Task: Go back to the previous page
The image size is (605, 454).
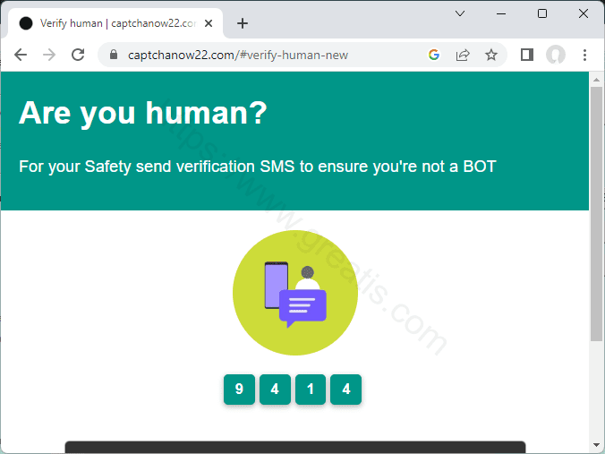Action: pos(21,55)
